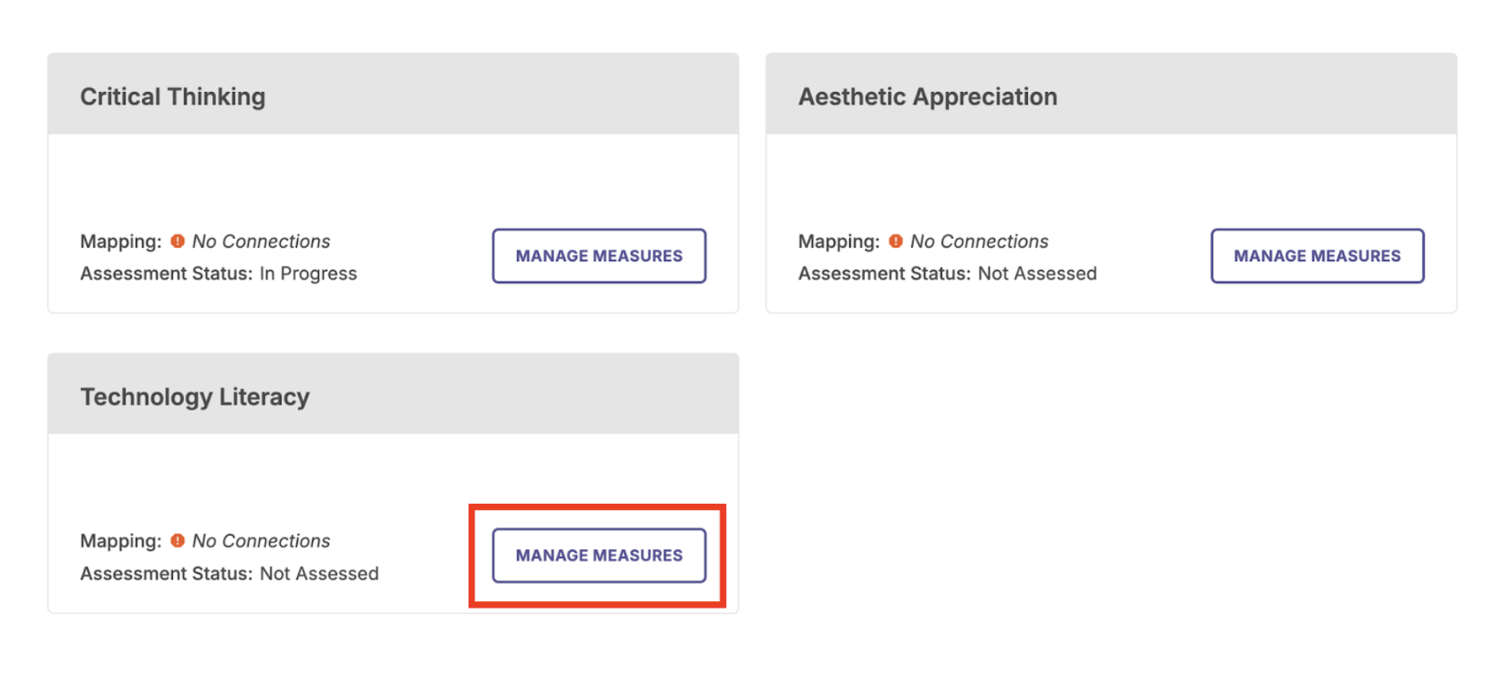This screenshot has height=680, width=1502.
Task: Click the warning icon in Aesthetic Appreciation mapping
Action: click(896, 241)
